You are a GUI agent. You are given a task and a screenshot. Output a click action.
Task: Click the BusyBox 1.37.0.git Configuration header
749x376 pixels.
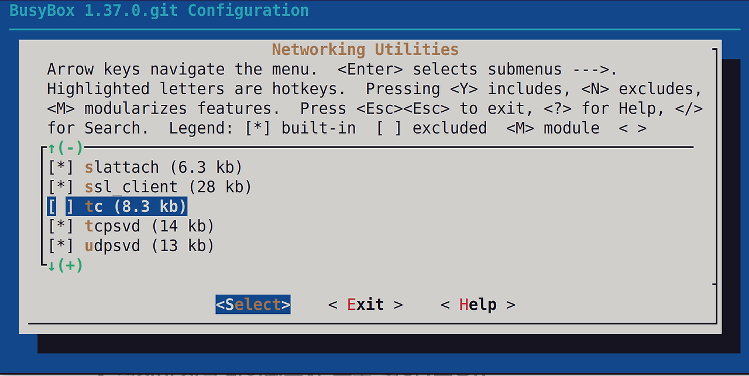point(159,11)
